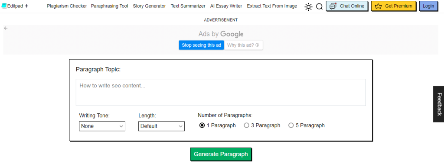The height and width of the screenshot is (167, 444).
Task: Click the Generate Paragraph button
Action: click(x=221, y=154)
